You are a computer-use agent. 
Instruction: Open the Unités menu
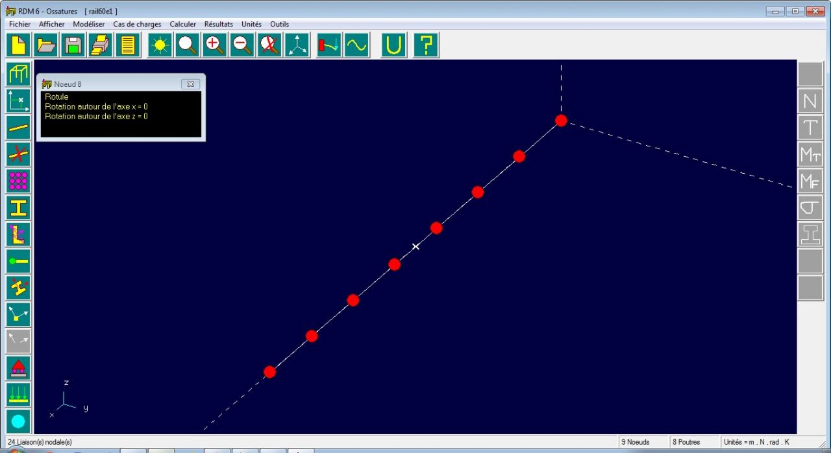pos(252,24)
